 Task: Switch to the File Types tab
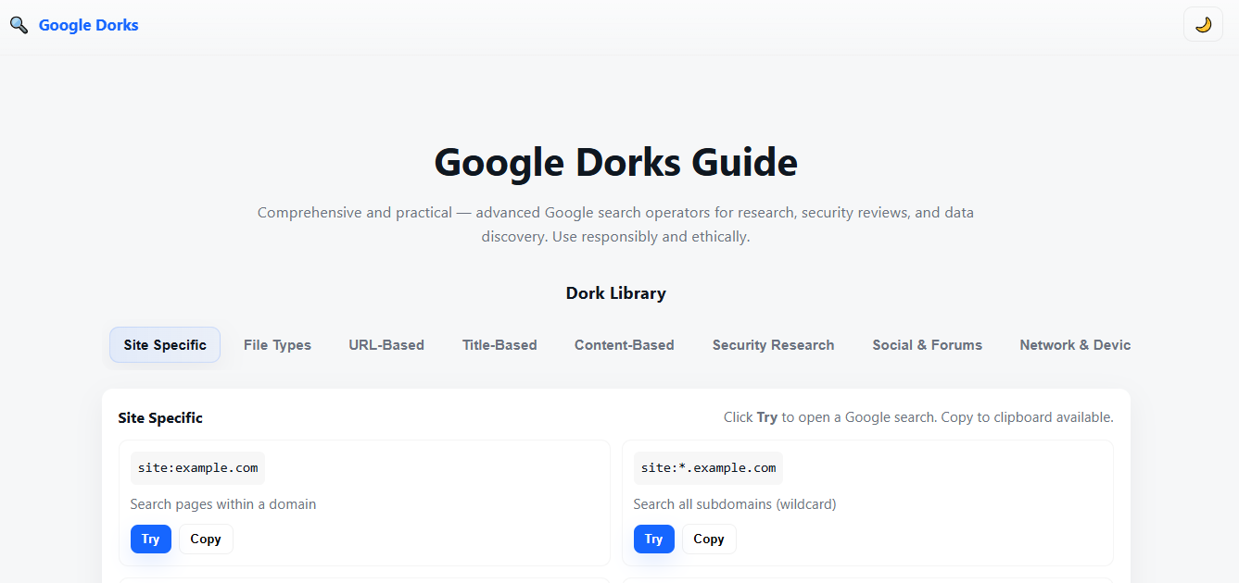point(277,344)
